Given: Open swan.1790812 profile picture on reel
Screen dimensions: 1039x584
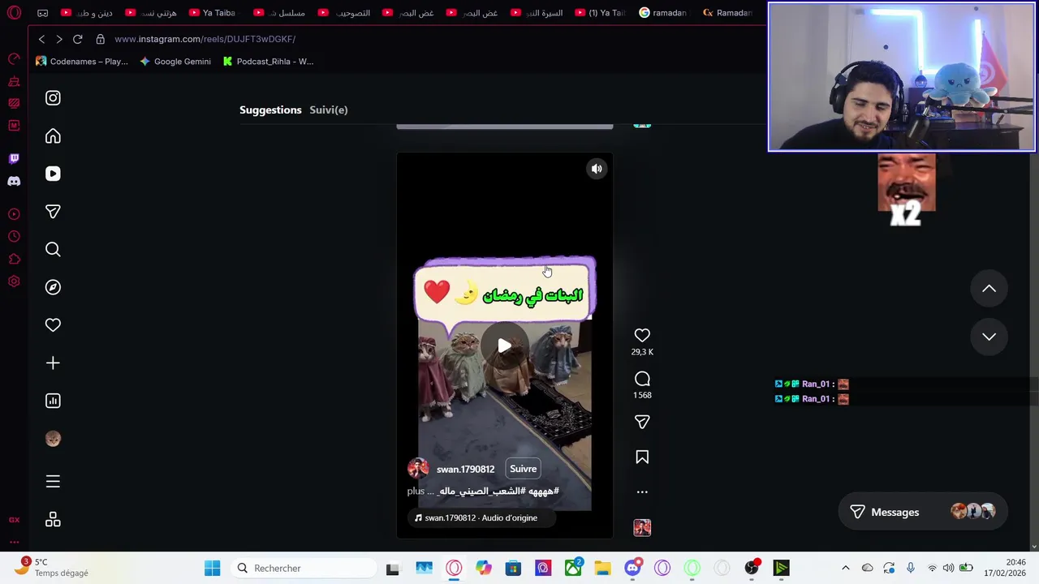Looking at the screenshot, I should click(418, 469).
